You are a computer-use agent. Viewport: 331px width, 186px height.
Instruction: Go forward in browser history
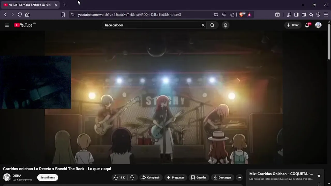(x=12, y=15)
